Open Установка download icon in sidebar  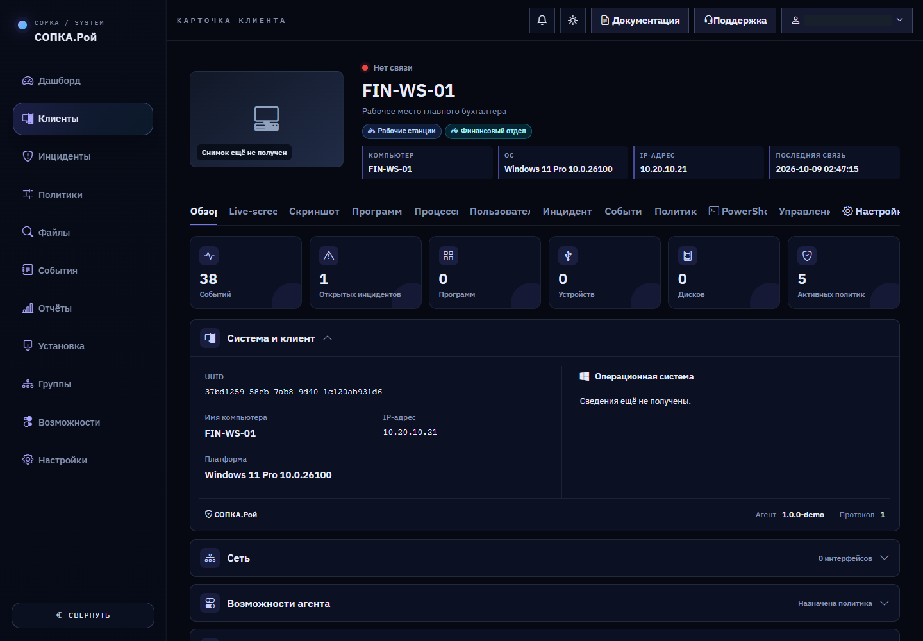click(28, 346)
